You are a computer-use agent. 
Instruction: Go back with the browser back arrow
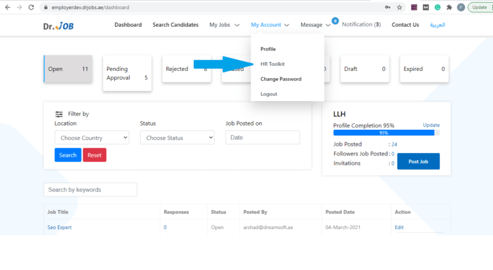click(8, 7)
